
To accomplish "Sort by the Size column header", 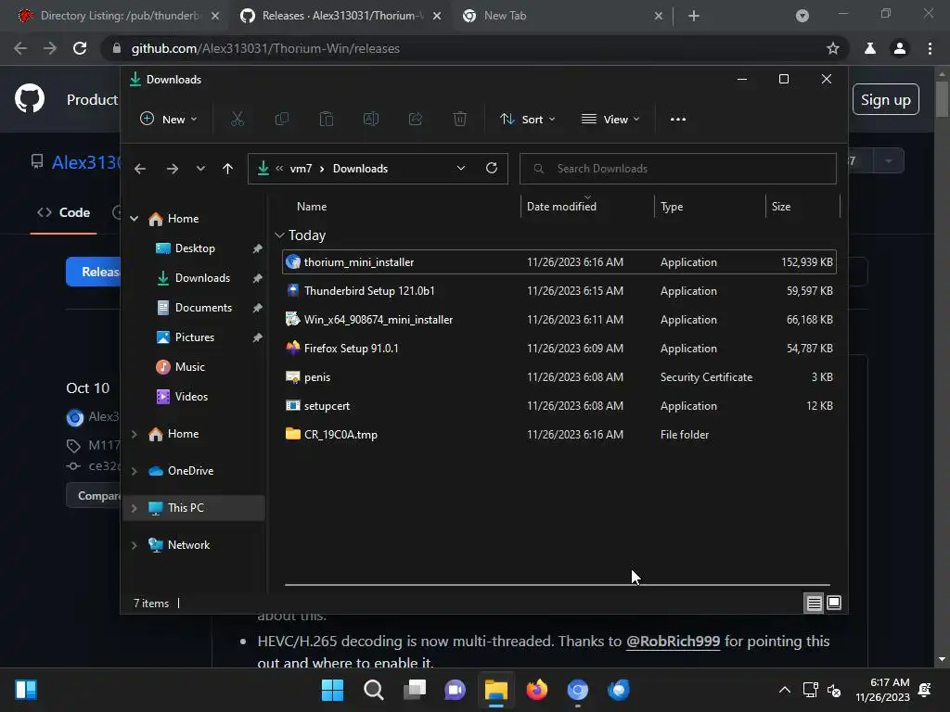I will tap(802, 207).
